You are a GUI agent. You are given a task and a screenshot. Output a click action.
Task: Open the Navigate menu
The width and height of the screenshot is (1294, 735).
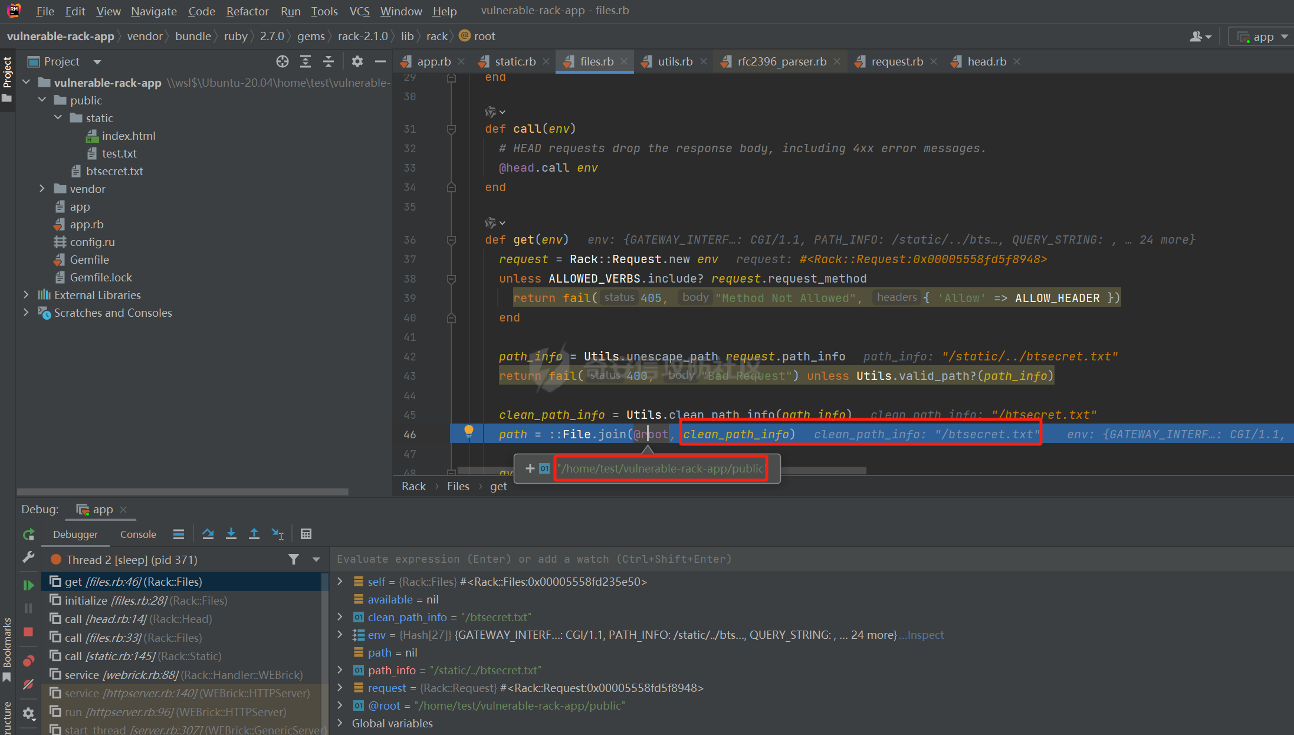(154, 11)
